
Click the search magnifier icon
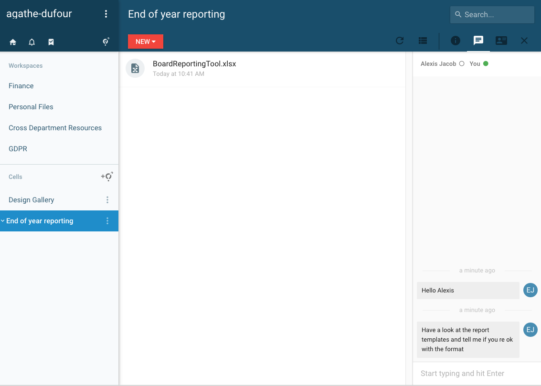pyautogui.click(x=458, y=14)
